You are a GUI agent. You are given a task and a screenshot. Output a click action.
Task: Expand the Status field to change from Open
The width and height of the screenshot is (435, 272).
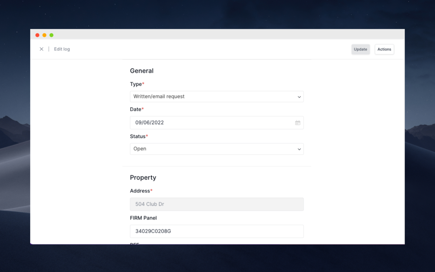point(217,149)
